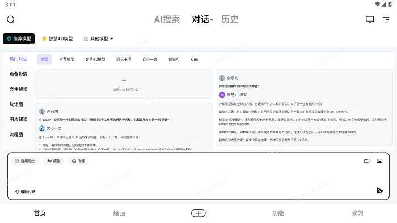Tap the Wi-Fi status bar icon

pos(378,5)
